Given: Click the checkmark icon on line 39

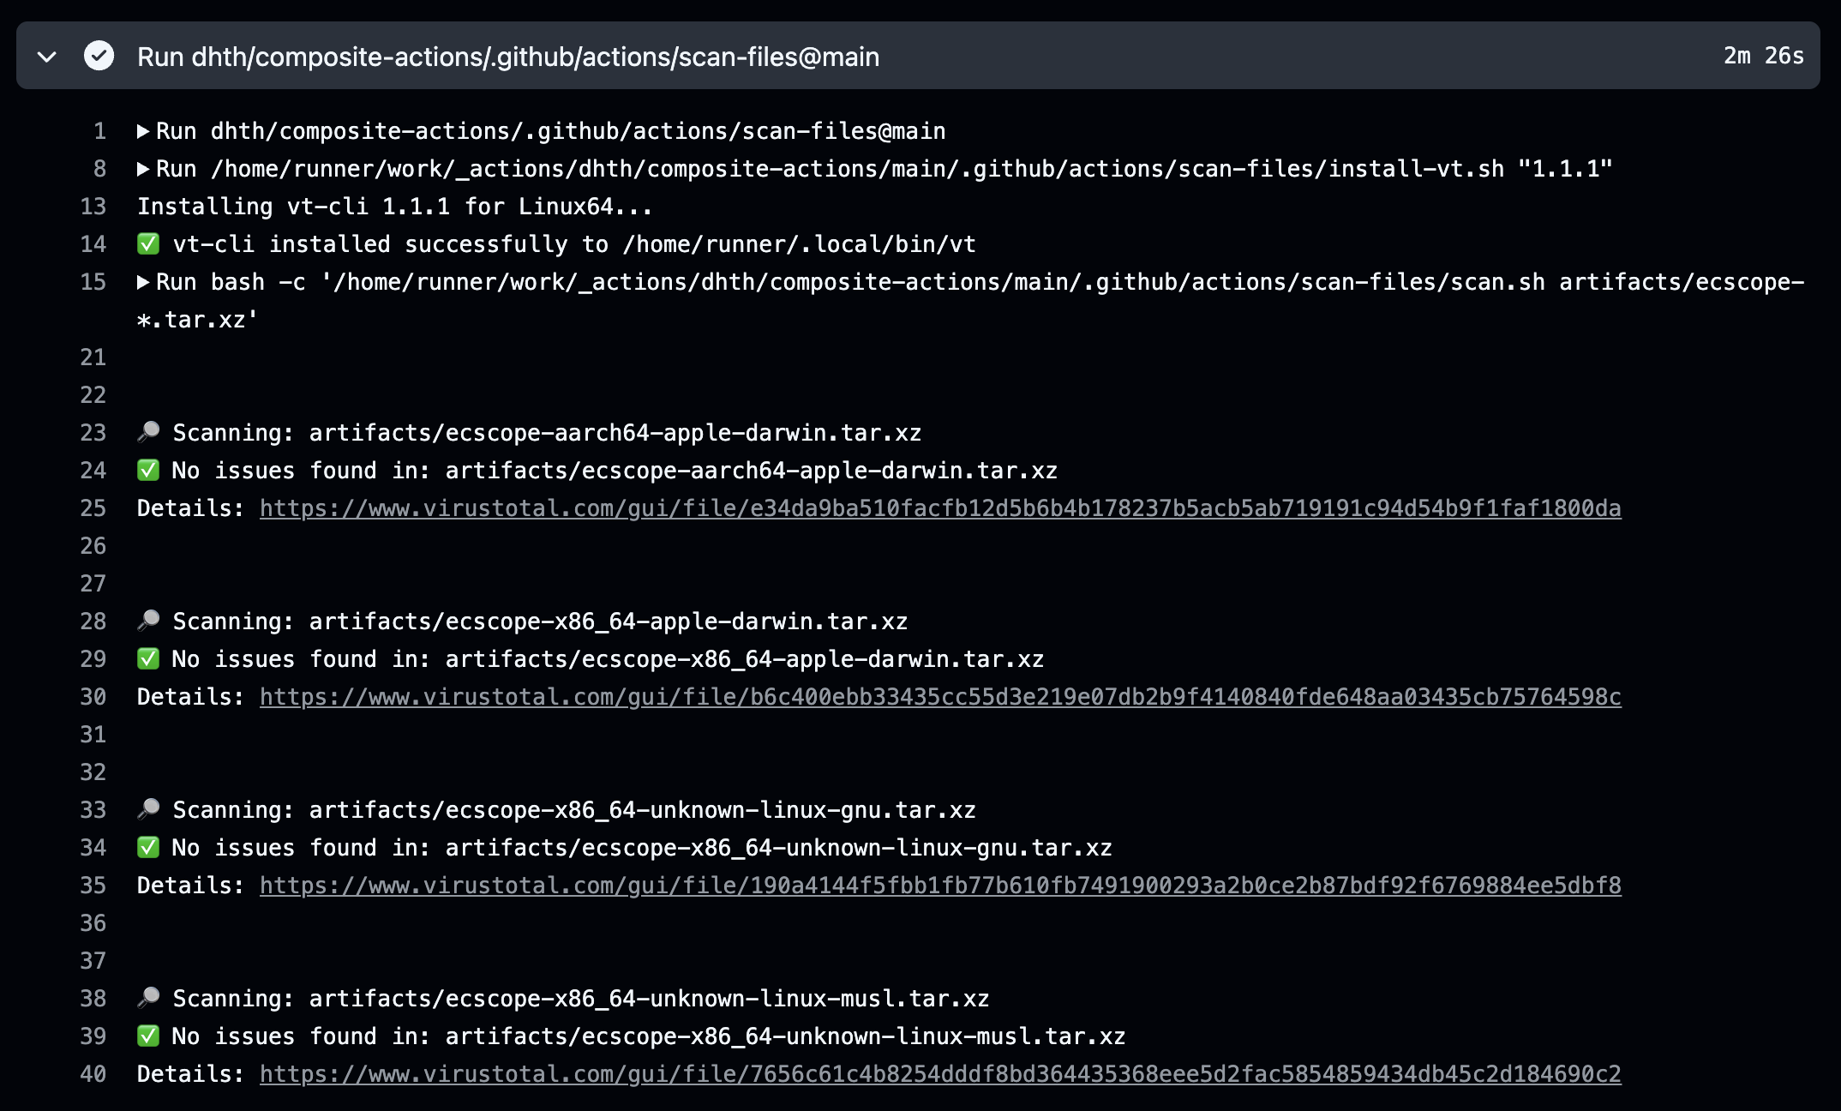Looking at the screenshot, I should click(149, 1035).
